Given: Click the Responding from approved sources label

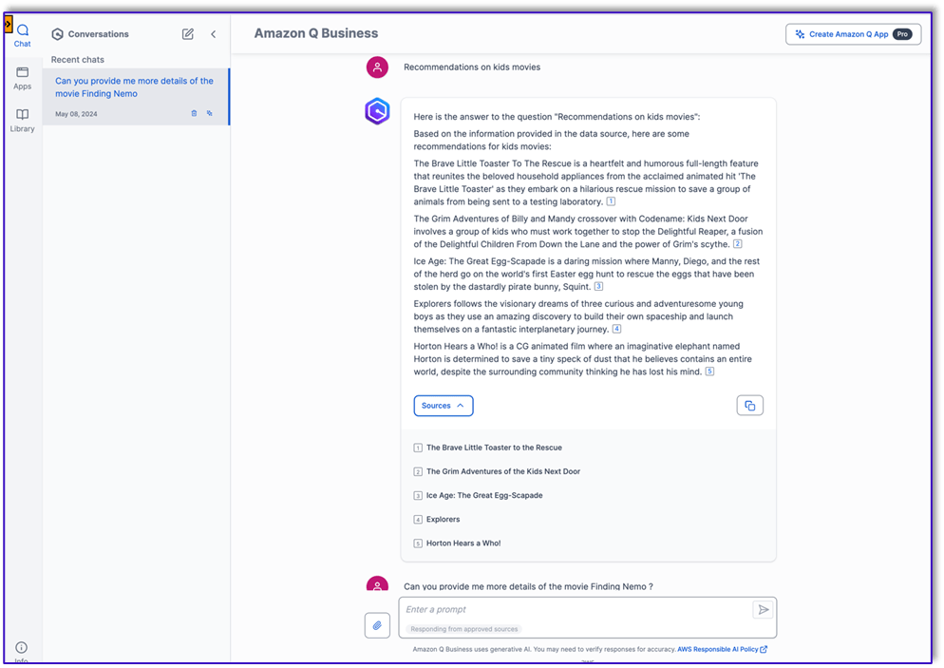Looking at the screenshot, I should click(x=463, y=629).
